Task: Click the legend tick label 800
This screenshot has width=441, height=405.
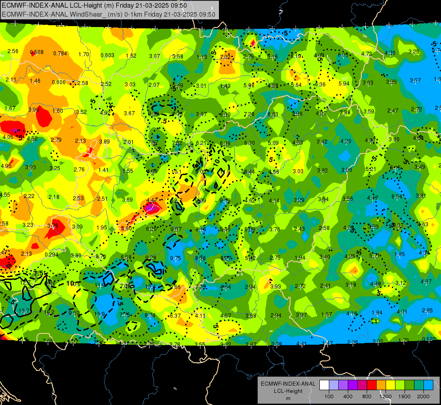Action: click(367, 396)
